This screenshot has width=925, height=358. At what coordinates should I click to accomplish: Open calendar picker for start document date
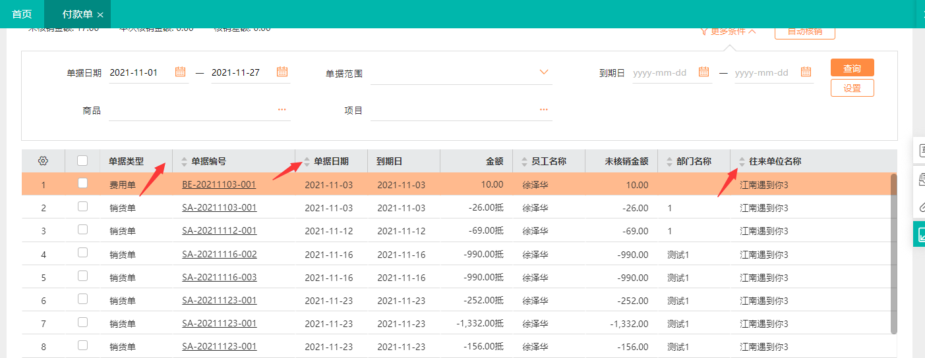(x=180, y=72)
